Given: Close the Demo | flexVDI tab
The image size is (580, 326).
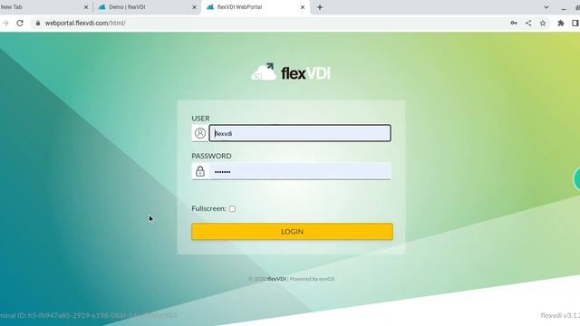Looking at the screenshot, I should click(x=194, y=7).
